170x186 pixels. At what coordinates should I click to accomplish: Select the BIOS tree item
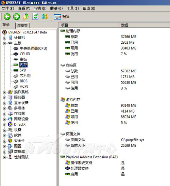point(23,81)
